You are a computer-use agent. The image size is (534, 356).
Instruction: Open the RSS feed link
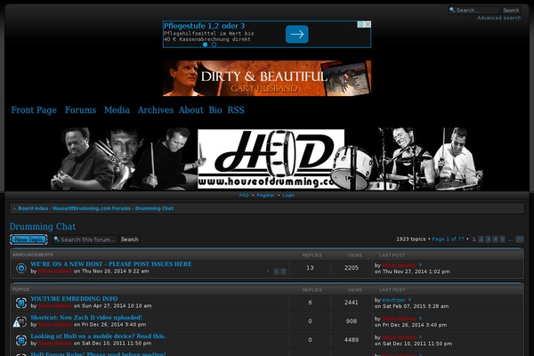(x=236, y=110)
